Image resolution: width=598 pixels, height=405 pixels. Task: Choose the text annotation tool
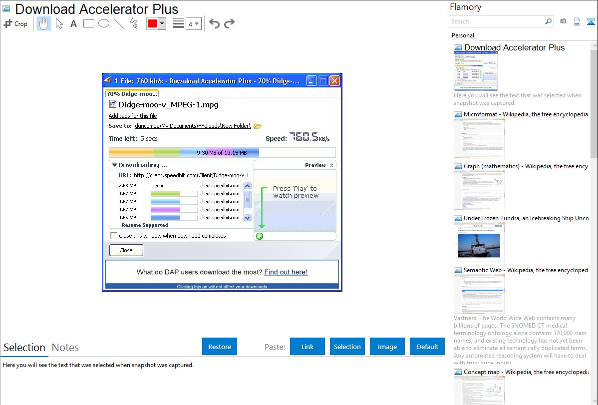(73, 23)
